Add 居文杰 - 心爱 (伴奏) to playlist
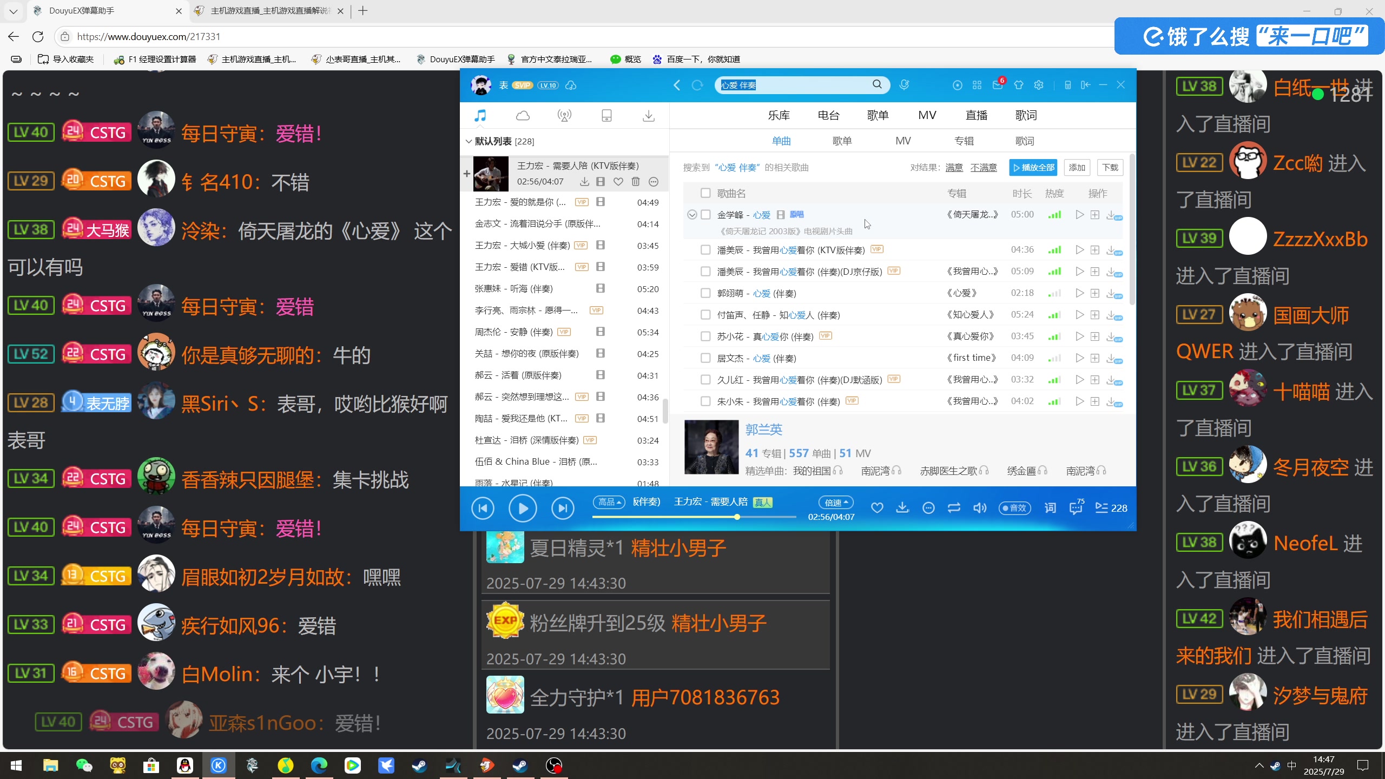The image size is (1385, 779). point(1095,358)
